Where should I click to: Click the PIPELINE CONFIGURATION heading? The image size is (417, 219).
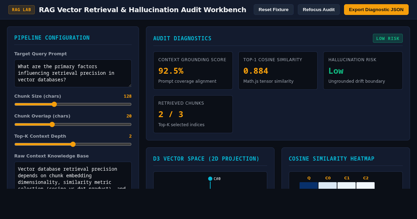point(52,38)
